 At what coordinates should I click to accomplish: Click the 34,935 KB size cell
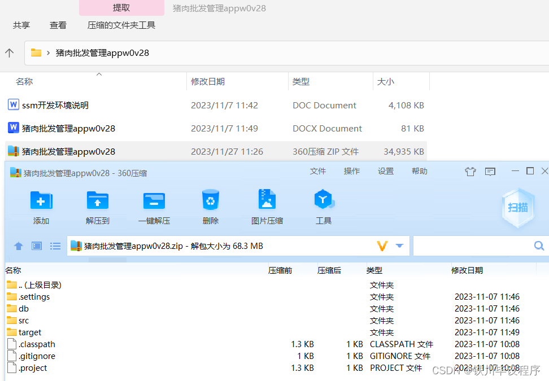coord(404,151)
